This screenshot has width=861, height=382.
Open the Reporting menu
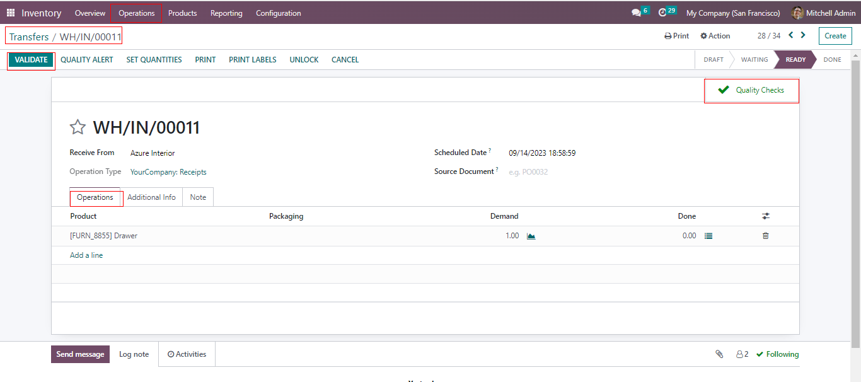[226, 13]
